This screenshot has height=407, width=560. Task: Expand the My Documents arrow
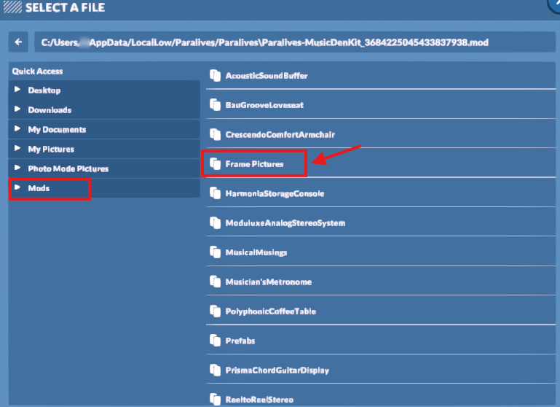(17, 128)
